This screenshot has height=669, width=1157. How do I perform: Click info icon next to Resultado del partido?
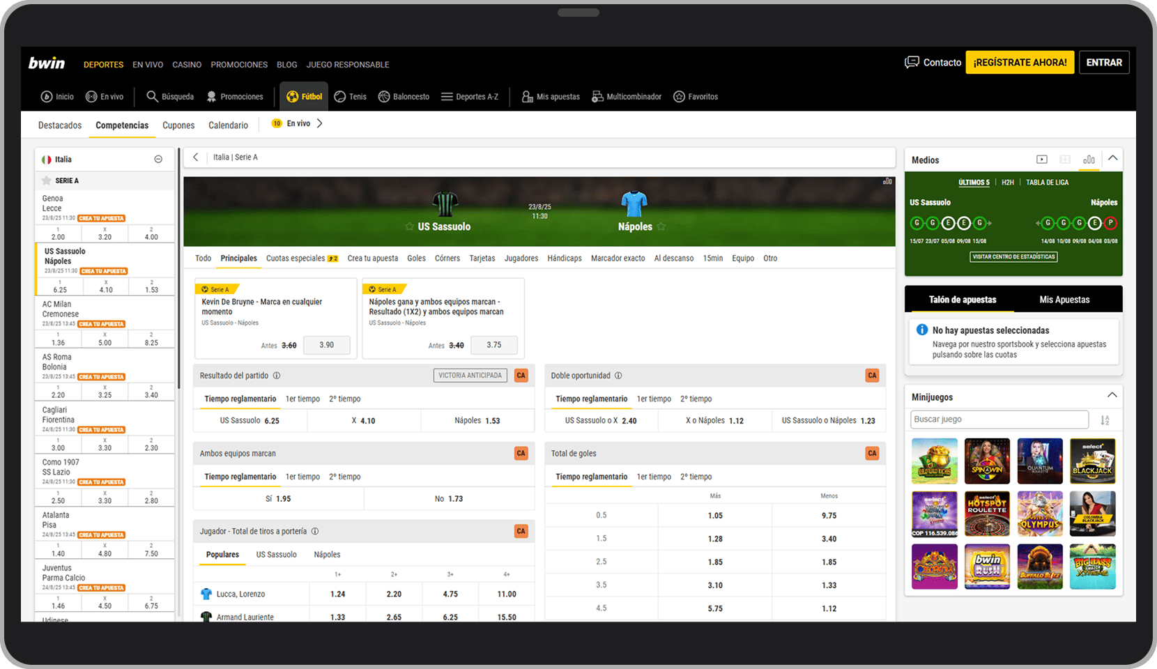277,376
